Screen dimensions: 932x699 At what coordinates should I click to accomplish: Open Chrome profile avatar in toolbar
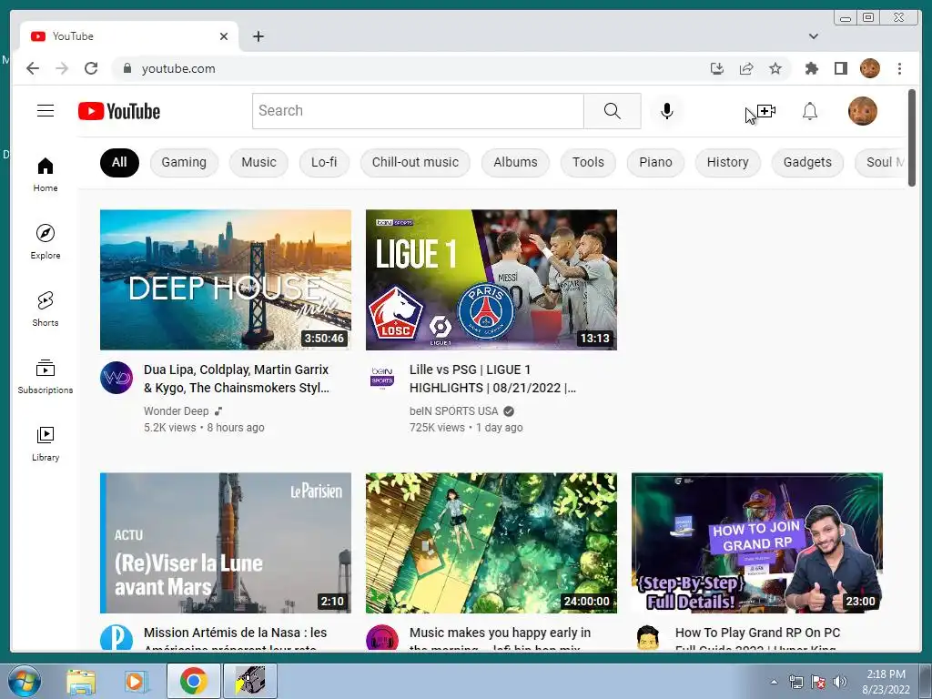[x=869, y=68]
